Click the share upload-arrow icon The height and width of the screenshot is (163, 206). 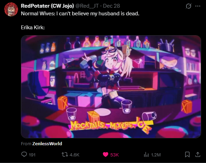pyautogui.click(x=198, y=155)
